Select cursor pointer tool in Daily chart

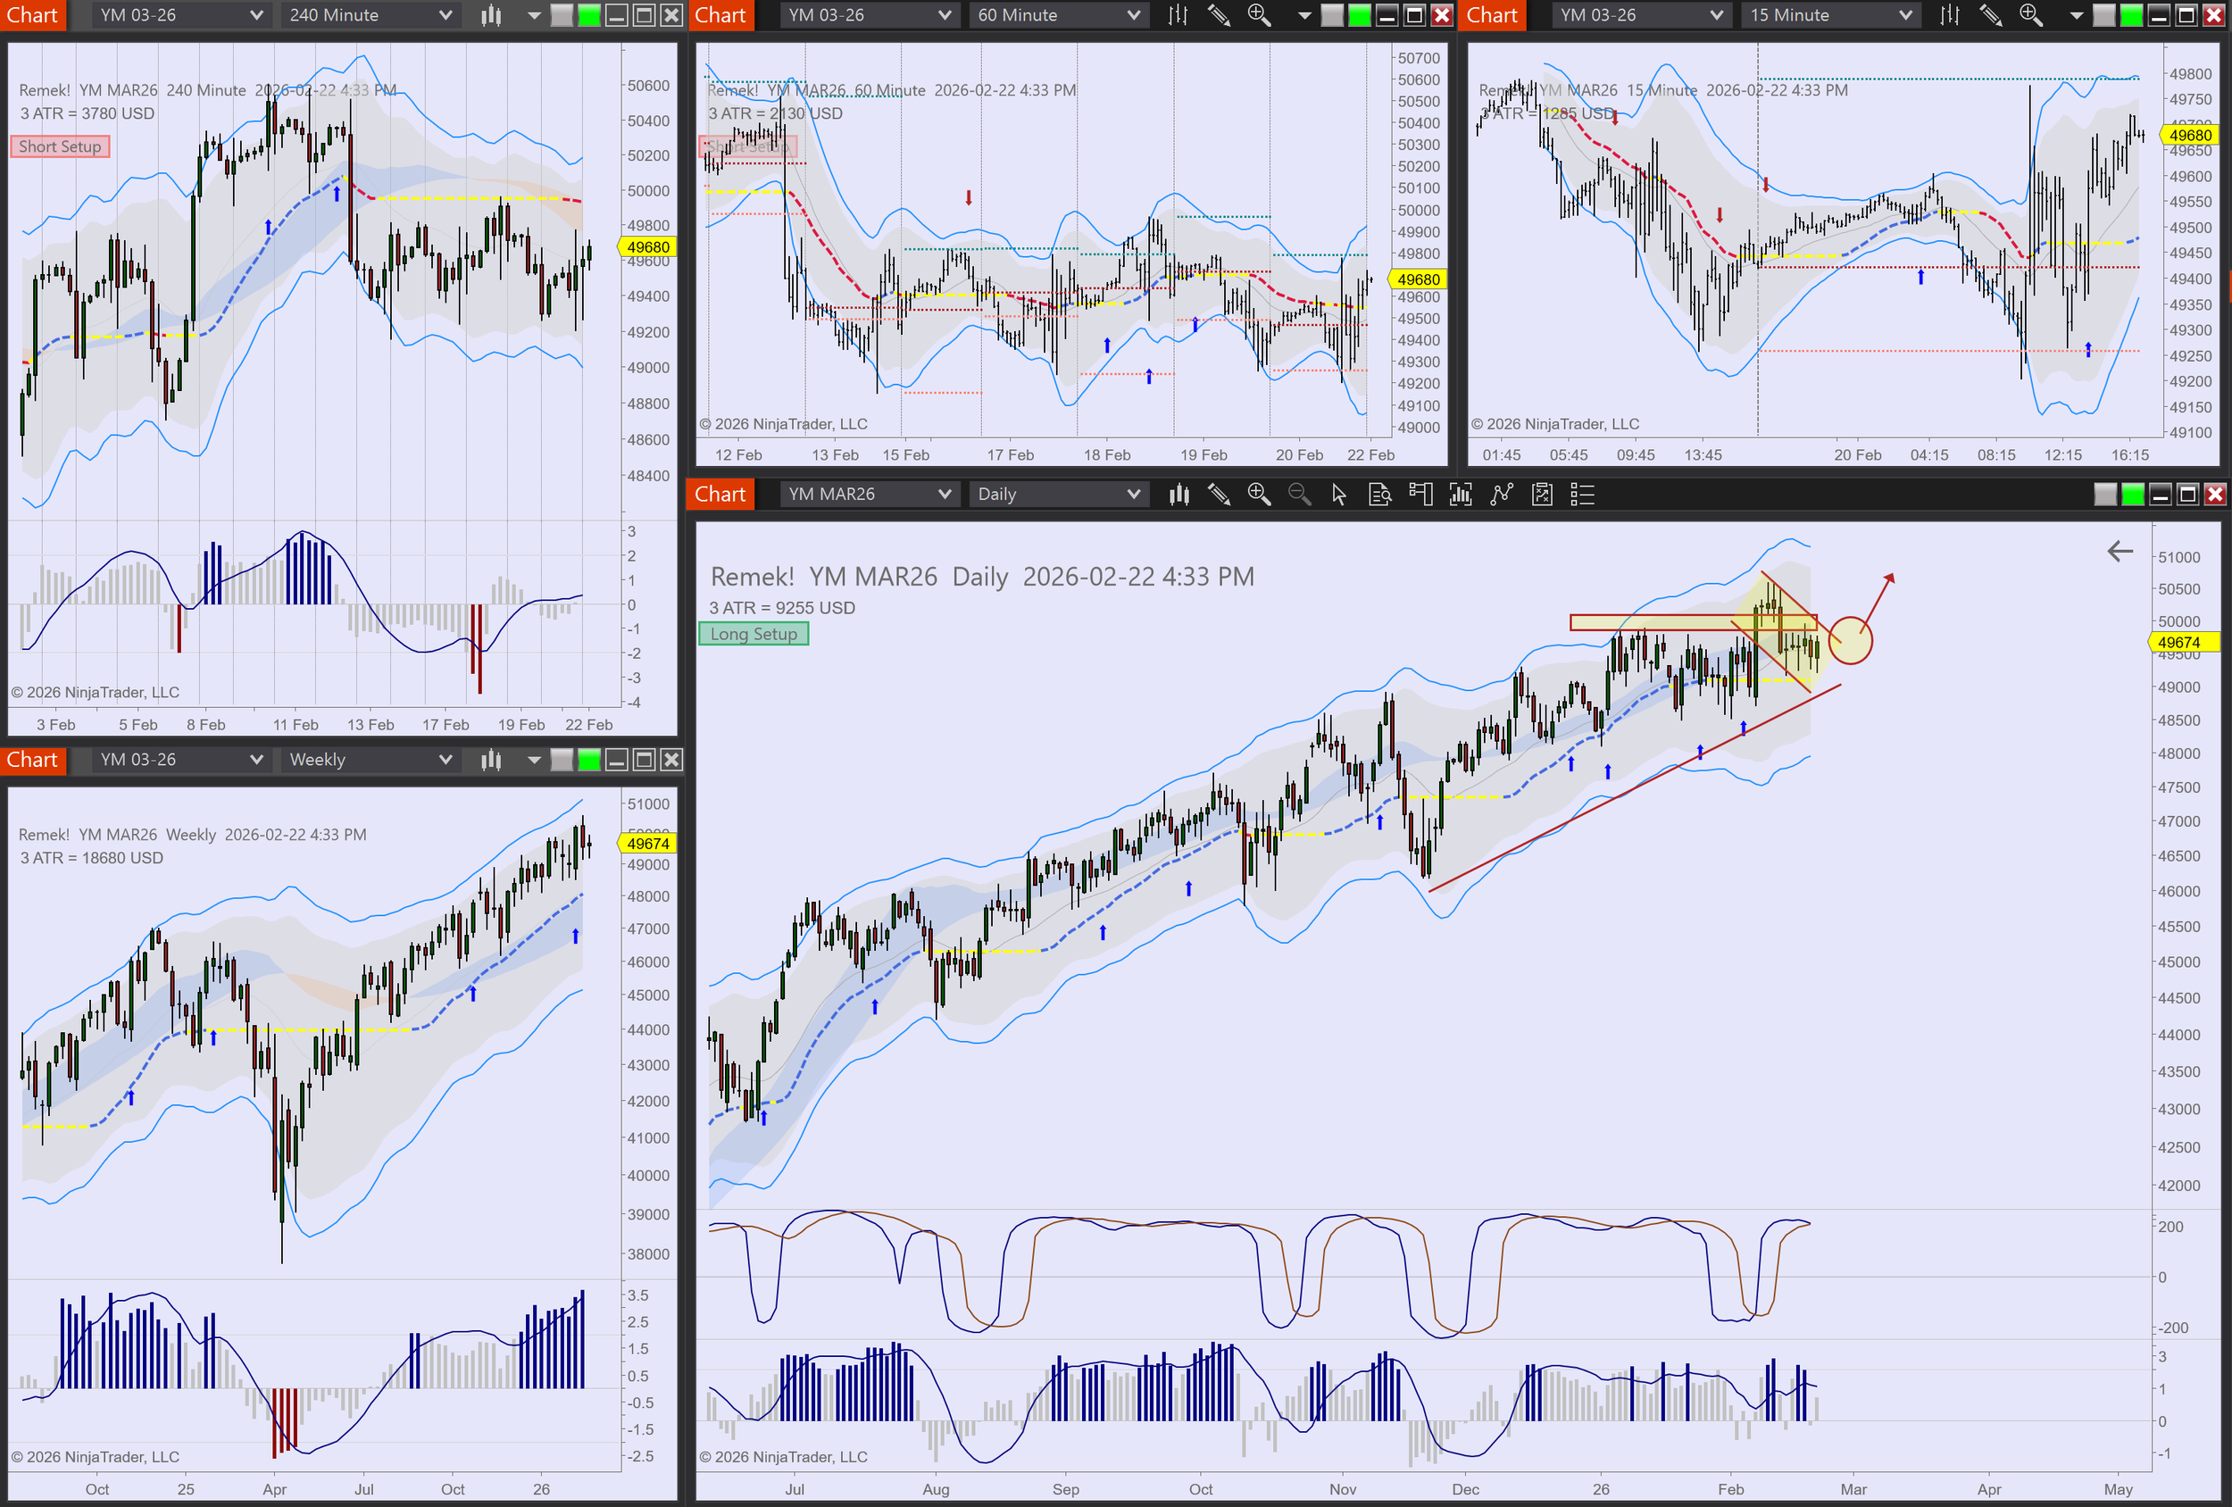click(1339, 495)
